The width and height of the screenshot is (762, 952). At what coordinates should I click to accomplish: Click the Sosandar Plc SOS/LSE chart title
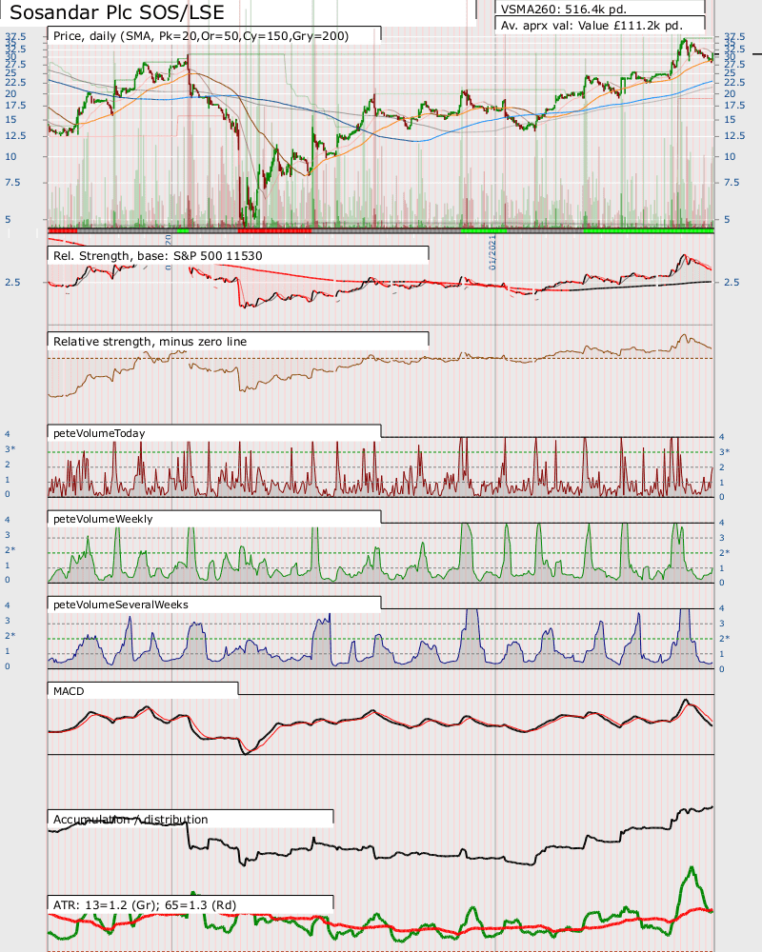[x=117, y=12]
